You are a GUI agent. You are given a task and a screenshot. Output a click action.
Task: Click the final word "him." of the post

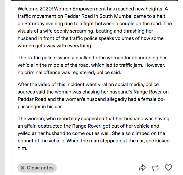(x=23, y=148)
